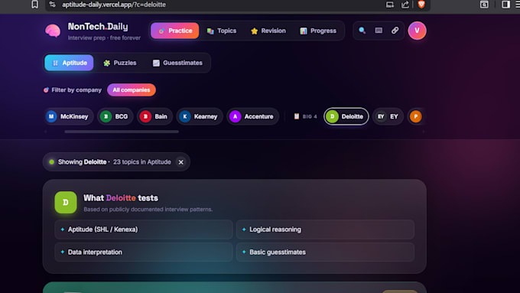Open the Topics tab
This screenshot has height=293, width=520.
pyautogui.click(x=222, y=31)
